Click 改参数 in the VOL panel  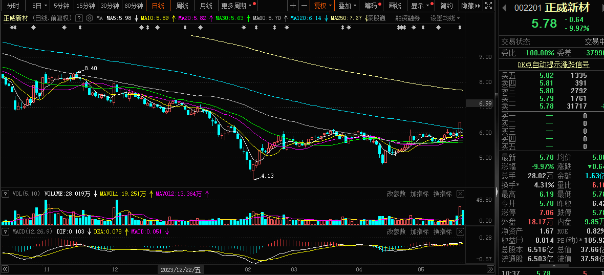click(x=396, y=194)
